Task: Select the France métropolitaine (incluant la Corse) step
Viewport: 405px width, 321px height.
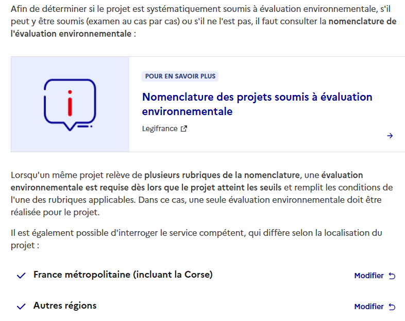Action: (123, 275)
